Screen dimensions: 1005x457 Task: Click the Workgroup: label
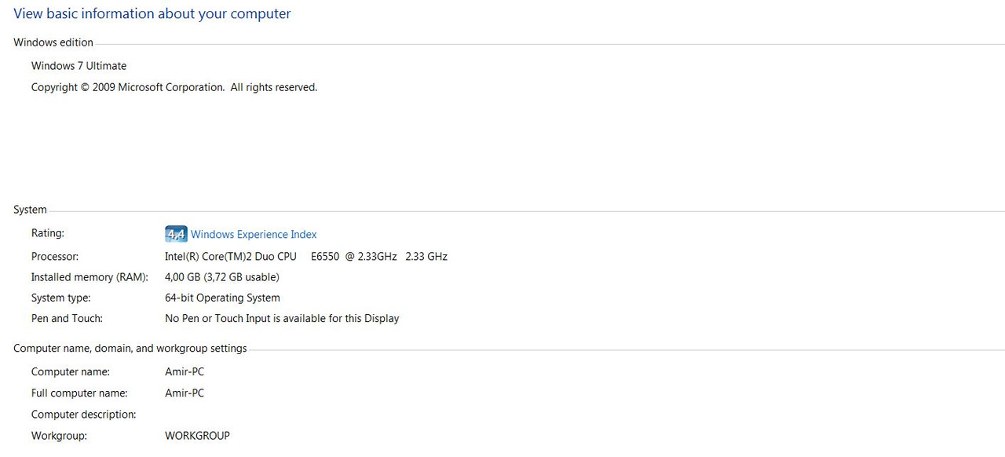59,436
